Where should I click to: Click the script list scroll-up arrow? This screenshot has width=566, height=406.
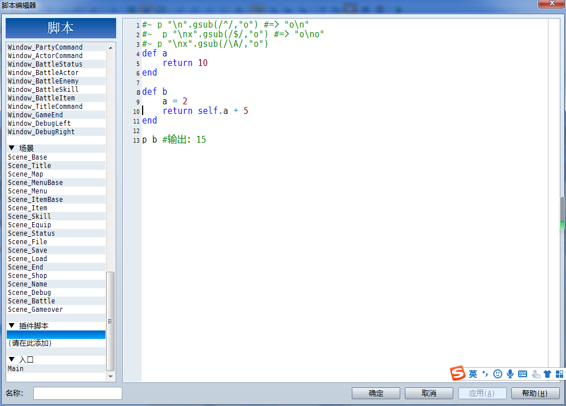(110, 48)
